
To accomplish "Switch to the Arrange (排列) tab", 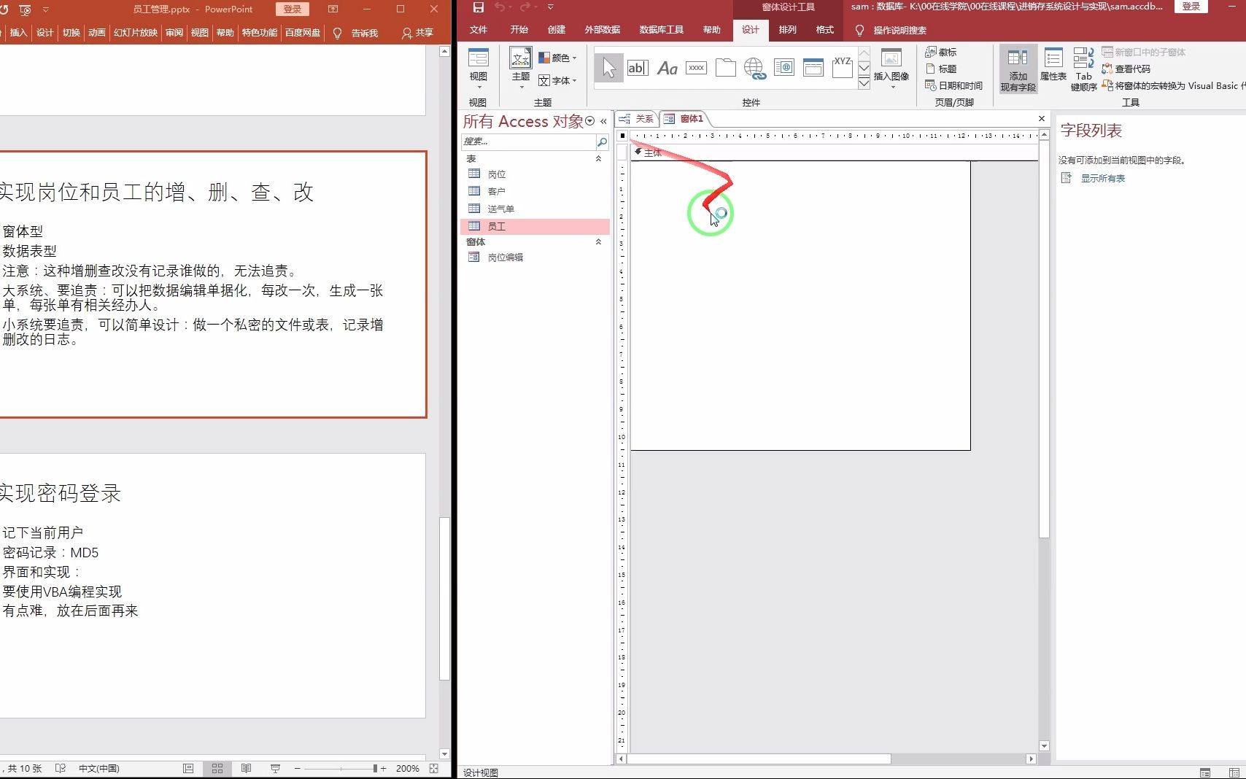I will pos(788,30).
